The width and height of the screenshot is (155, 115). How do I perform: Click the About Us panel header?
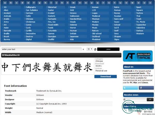pos(138,67)
